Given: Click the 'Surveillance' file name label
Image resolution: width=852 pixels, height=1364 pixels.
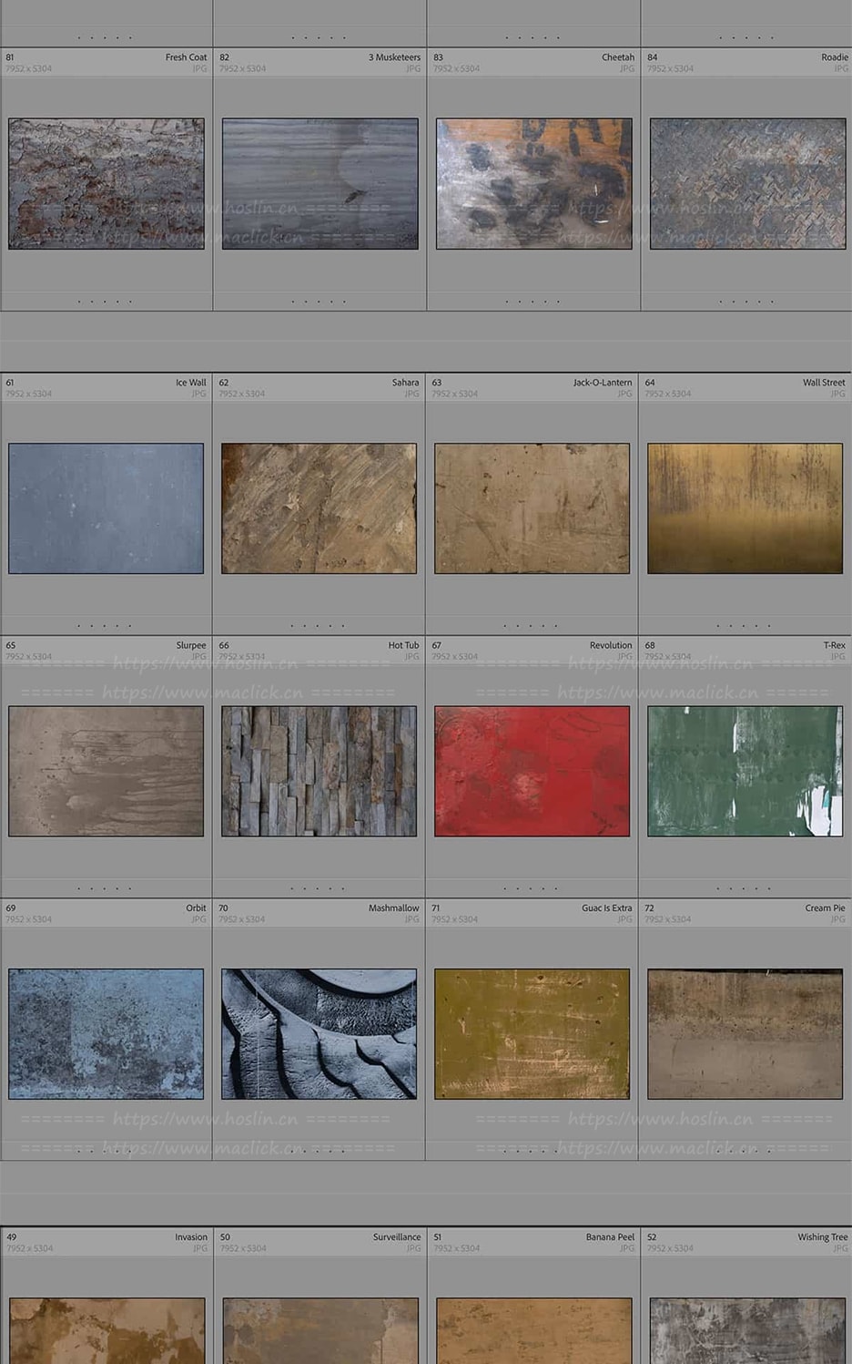Looking at the screenshot, I should (397, 1237).
